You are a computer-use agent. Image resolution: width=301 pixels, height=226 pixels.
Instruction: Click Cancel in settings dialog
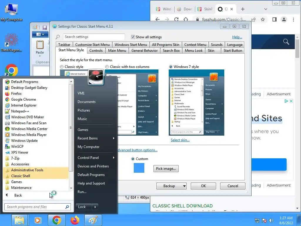click(x=233, y=186)
